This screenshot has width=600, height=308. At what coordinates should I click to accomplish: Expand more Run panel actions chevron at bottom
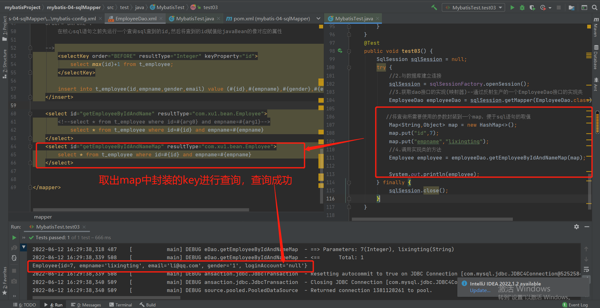coord(14,296)
